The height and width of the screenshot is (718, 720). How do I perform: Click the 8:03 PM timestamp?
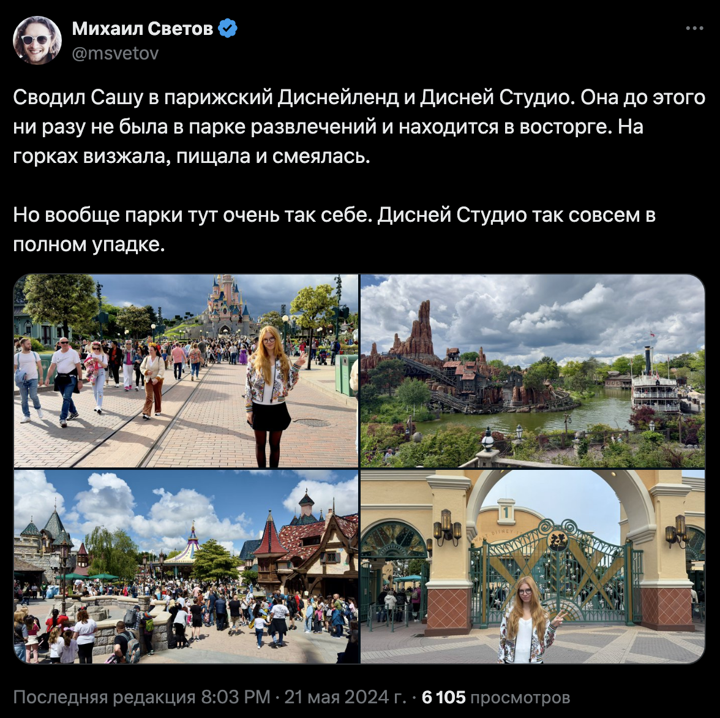tap(236, 697)
